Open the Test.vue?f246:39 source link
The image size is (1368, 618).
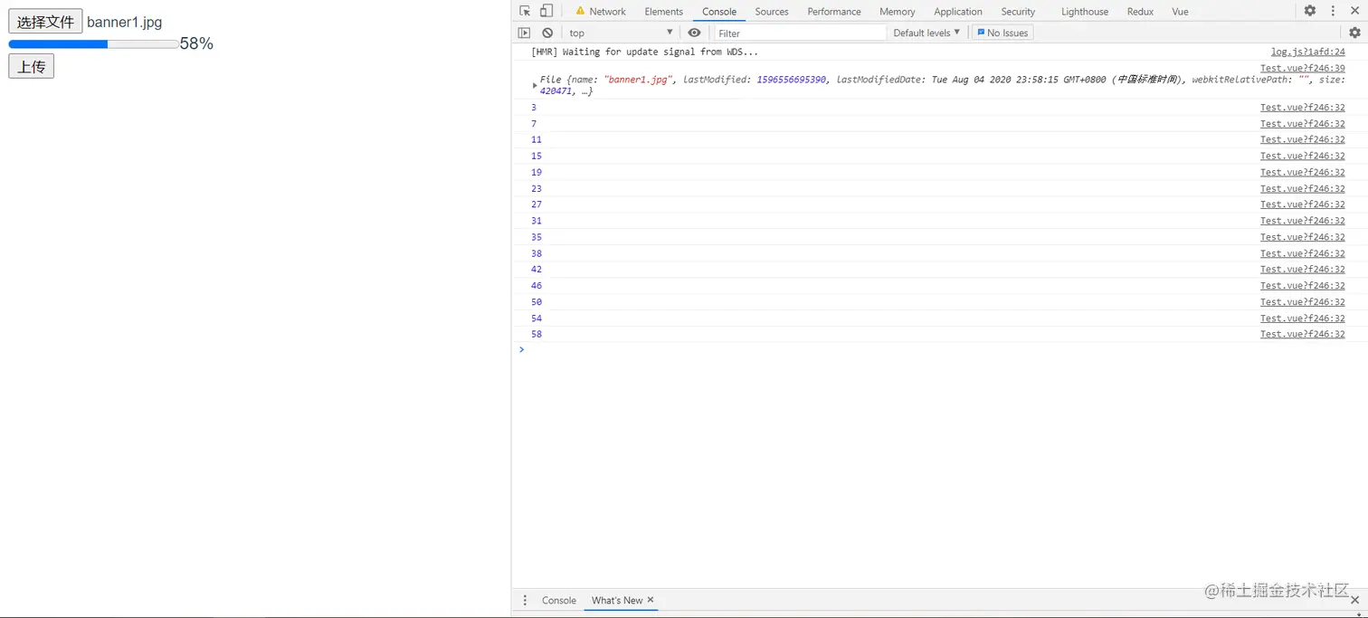(x=1302, y=68)
